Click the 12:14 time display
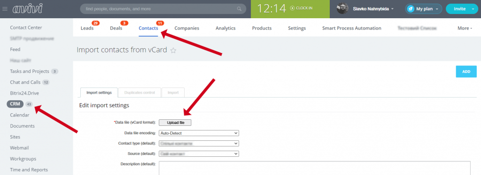Image resolution: width=481 pixels, height=175 pixels. click(272, 8)
